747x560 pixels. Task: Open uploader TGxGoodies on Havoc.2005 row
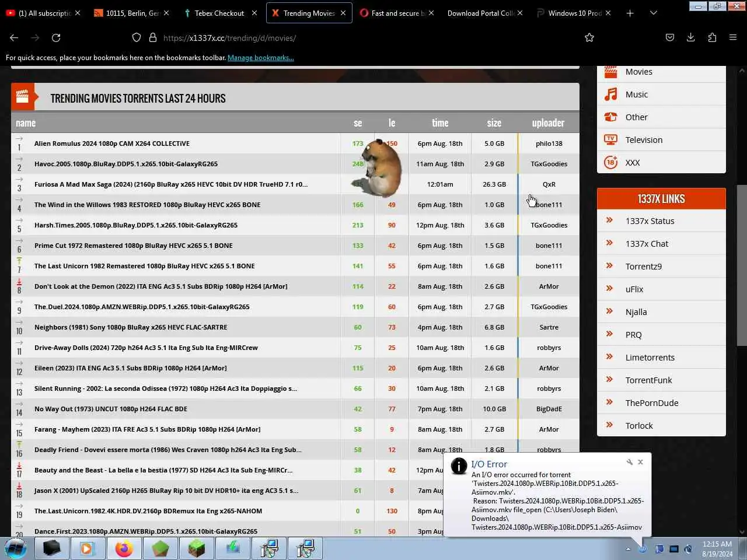549,164
